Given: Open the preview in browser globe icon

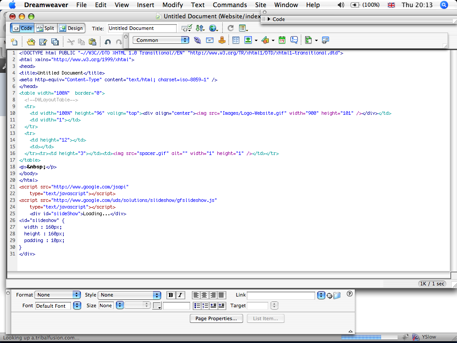Looking at the screenshot, I should (213, 28).
